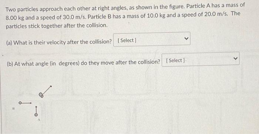This screenshot has width=259, height=134.
Task: Open the angle answer Select dropdown
Action: [x=201, y=59]
